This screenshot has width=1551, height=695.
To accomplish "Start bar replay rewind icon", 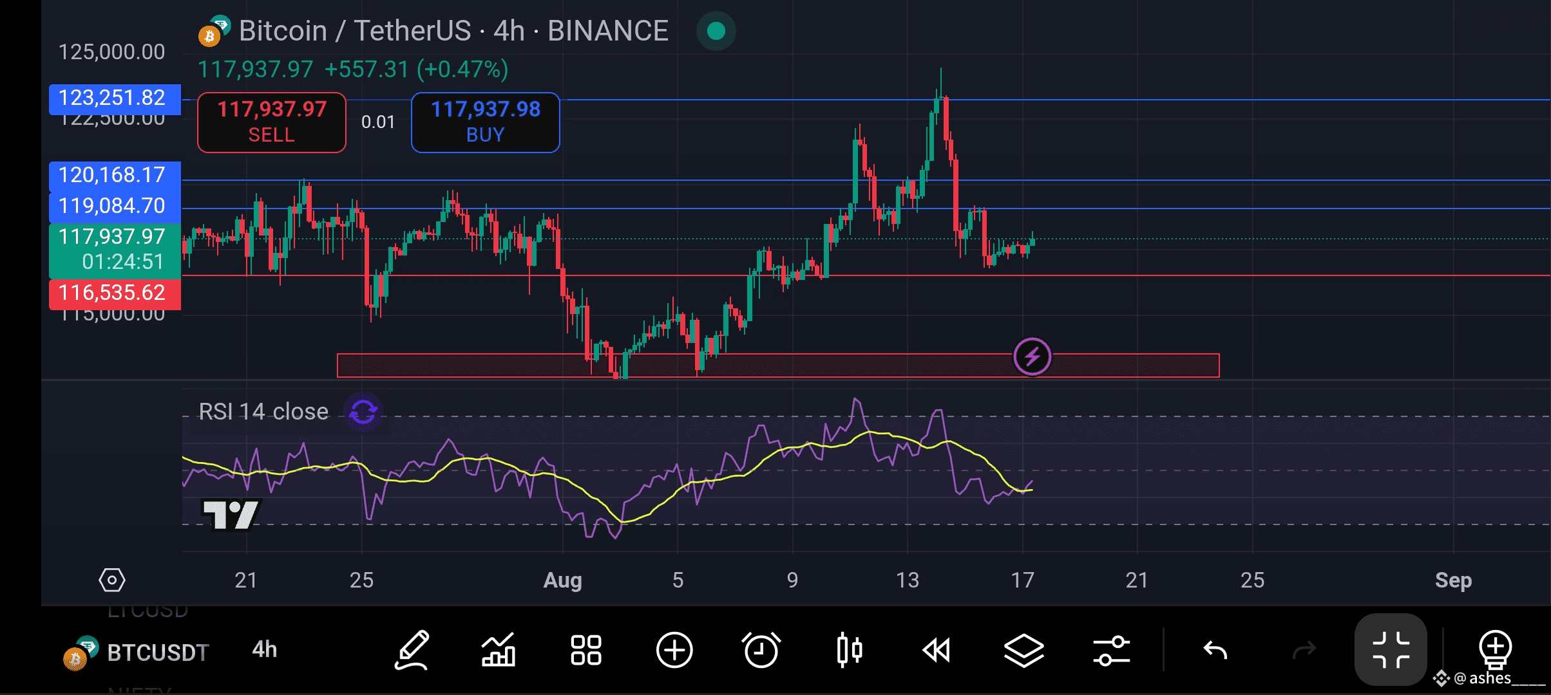I will (x=937, y=650).
